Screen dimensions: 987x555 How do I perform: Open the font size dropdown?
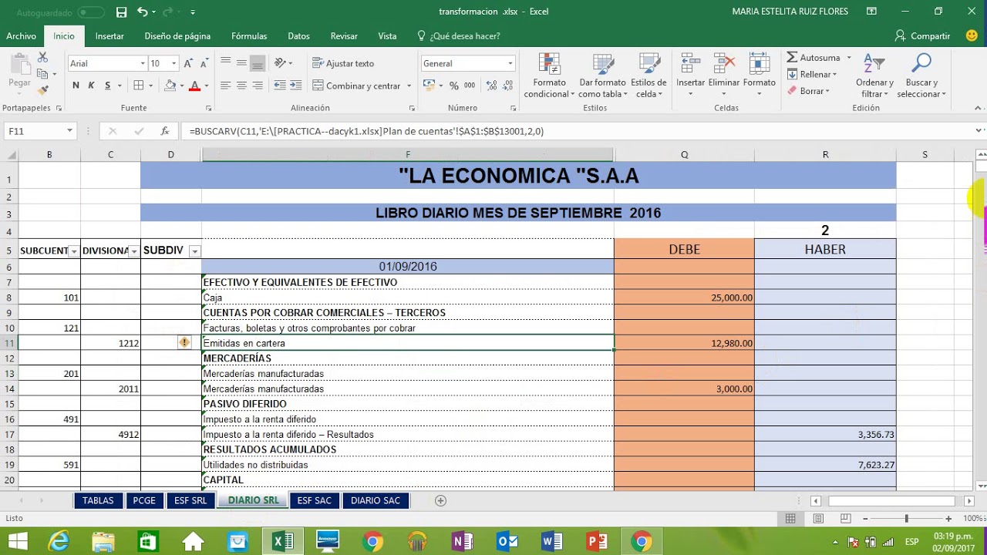(x=174, y=64)
